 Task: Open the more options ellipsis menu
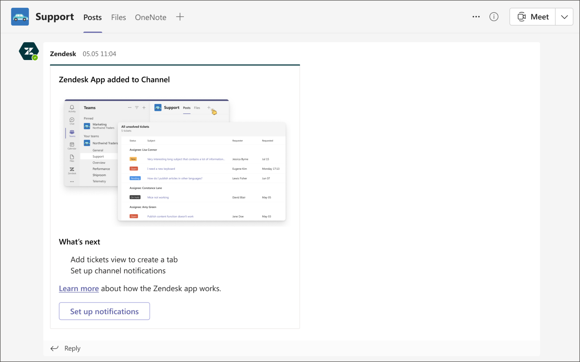tap(476, 17)
